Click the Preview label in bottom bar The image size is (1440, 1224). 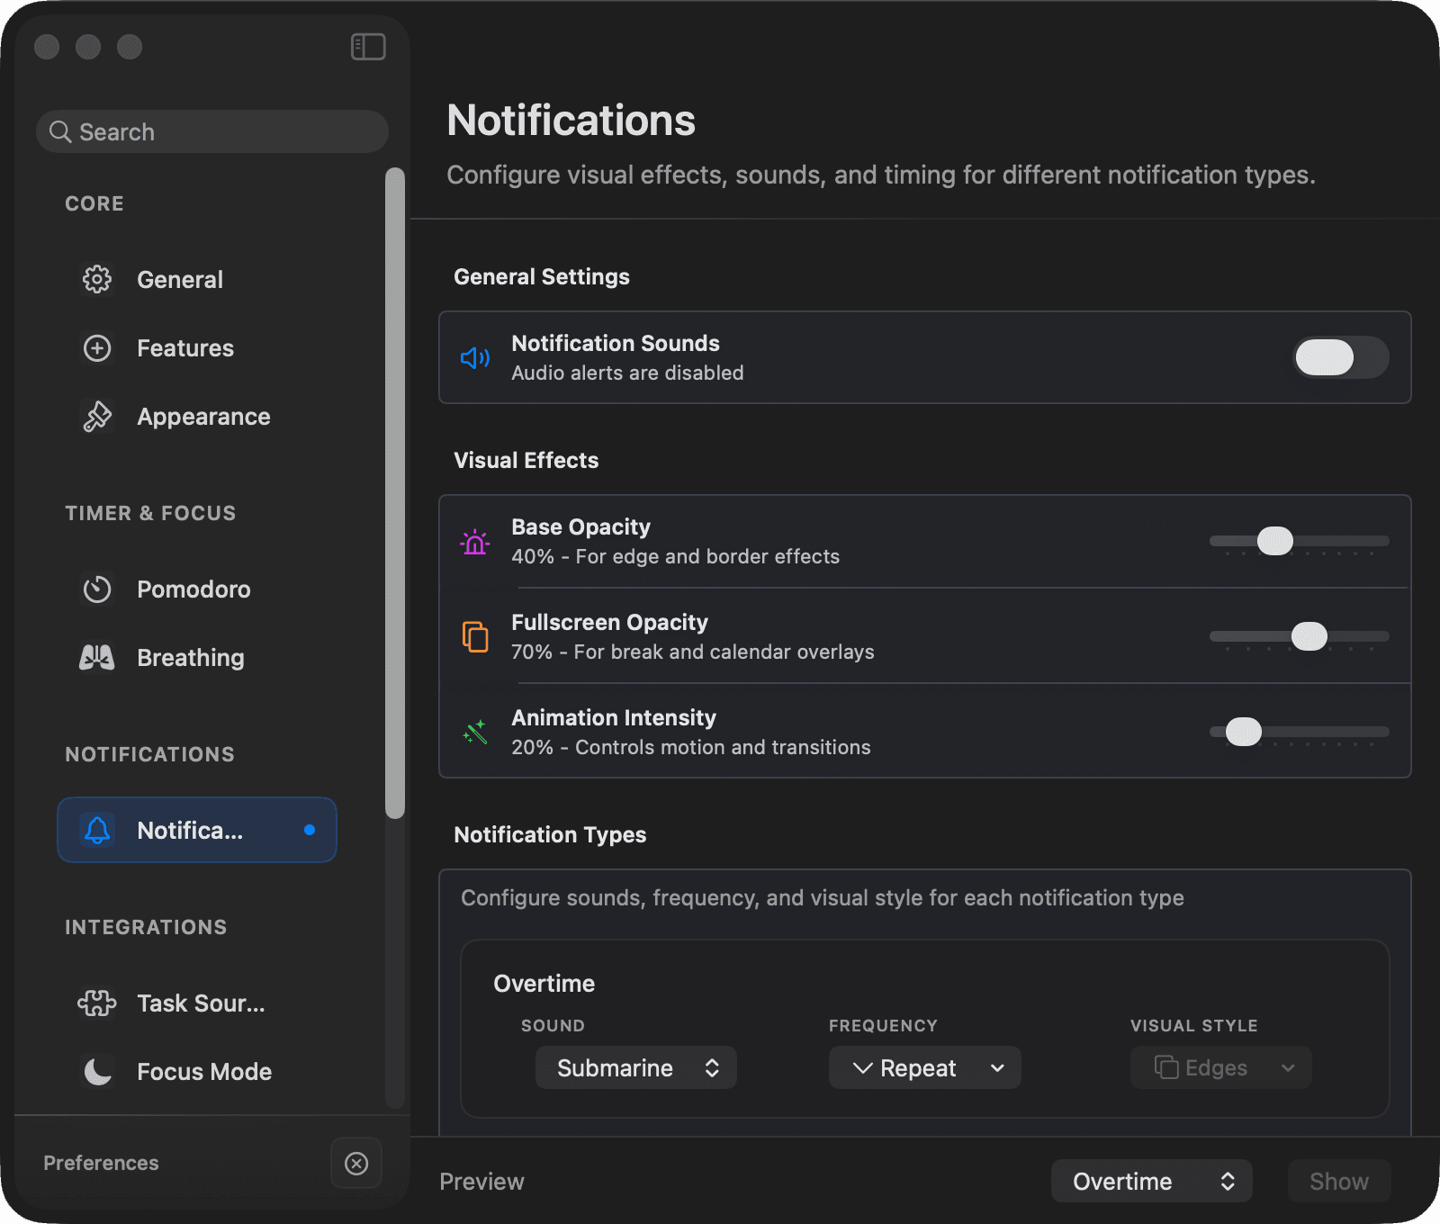[x=481, y=1182]
